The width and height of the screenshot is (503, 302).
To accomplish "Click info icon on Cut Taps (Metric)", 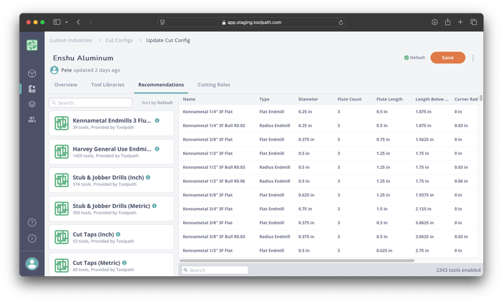I will point(124,263).
